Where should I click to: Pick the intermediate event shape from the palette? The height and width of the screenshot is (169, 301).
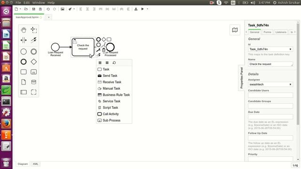[x=33, y=52]
